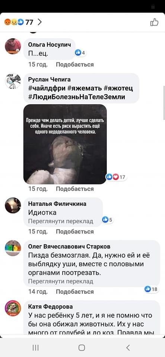This screenshot has width=165, height=357.
Task: Open Наталья Филичкина's avatar
Action: click(x=13, y=205)
